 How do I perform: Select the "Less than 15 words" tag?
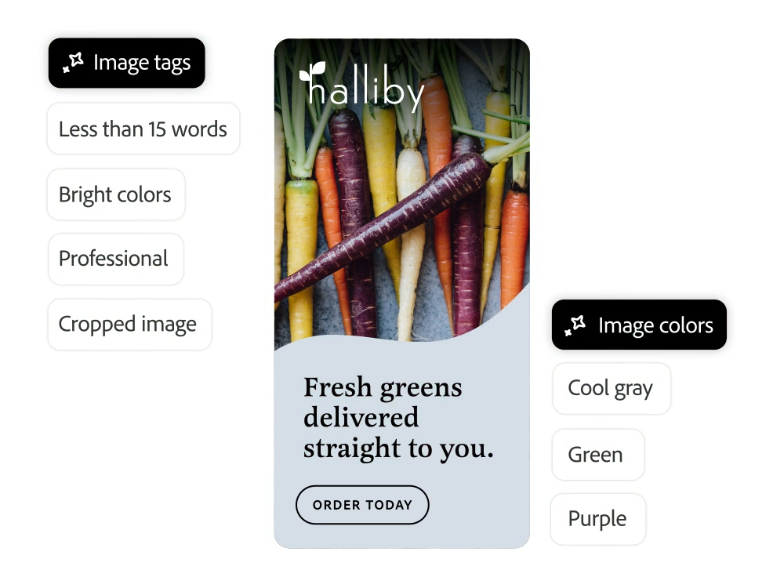click(143, 129)
